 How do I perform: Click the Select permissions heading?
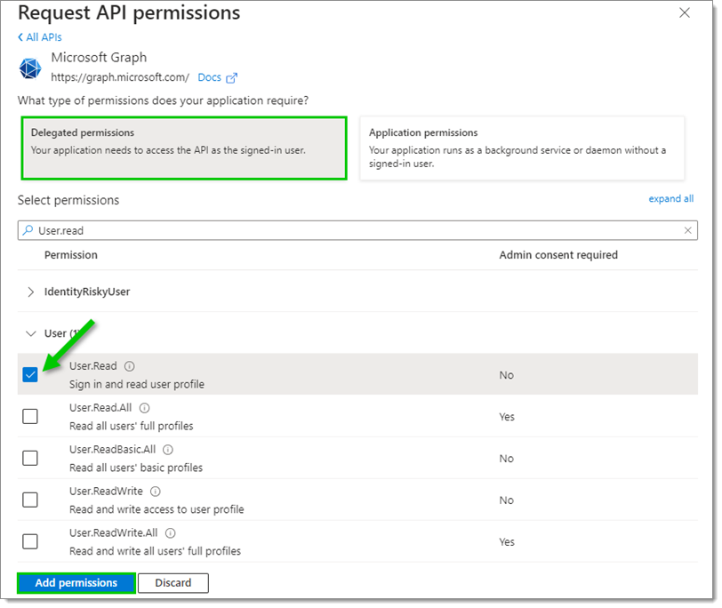pyautogui.click(x=68, y=200)
